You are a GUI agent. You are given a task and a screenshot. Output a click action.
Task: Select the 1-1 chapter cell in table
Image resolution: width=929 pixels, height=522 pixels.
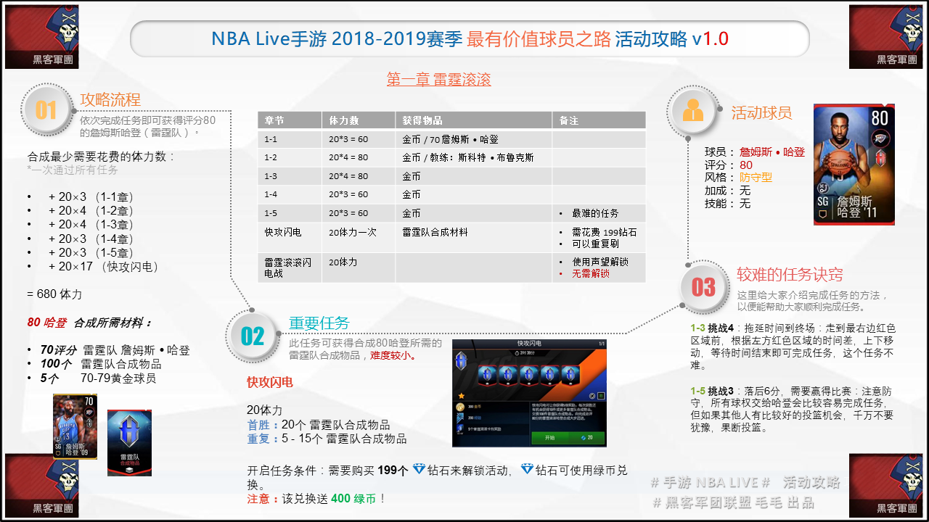pos(290,138)
